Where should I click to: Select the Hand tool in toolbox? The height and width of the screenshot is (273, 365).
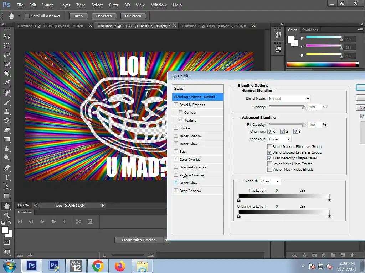[x=7, y=206]
